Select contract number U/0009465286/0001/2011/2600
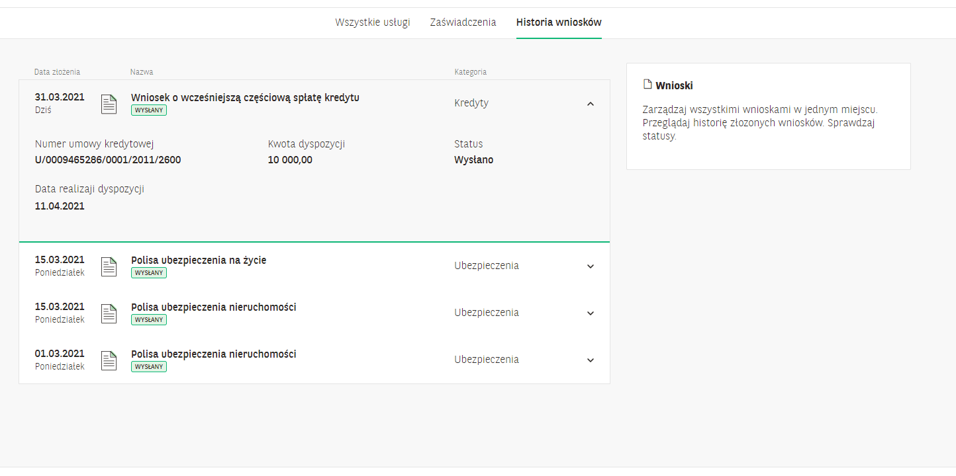Image resolution: width=956 pixels, height=476 pixels. (108, 160)
